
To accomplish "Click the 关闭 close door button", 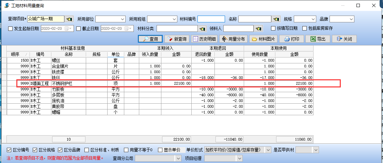I will (x=344, y=39).
